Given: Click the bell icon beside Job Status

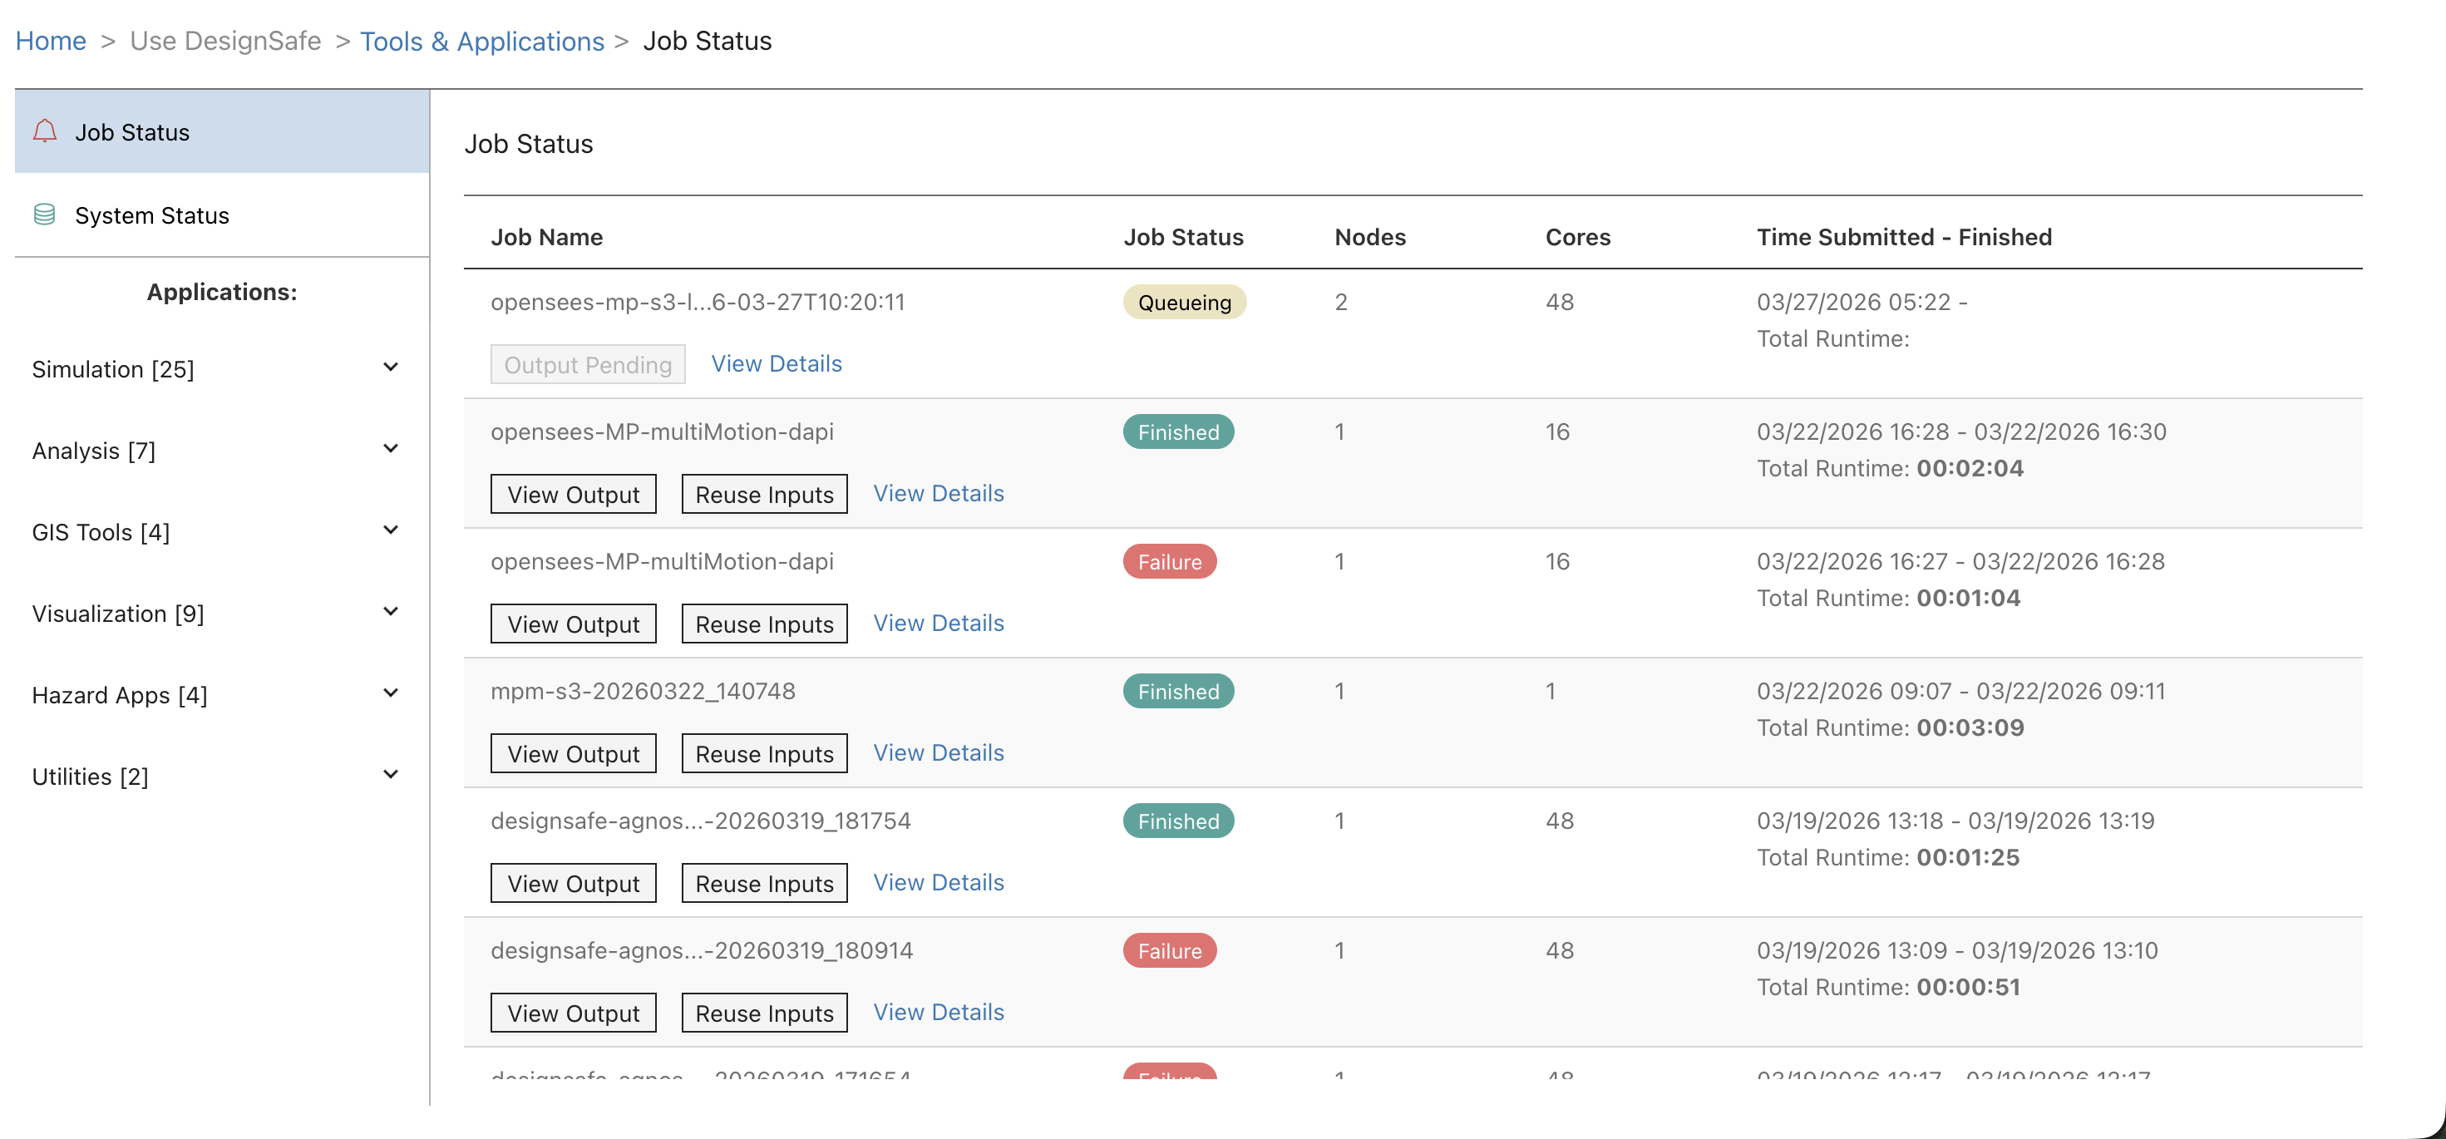Looking at the screenshot, I should click(45, 131).
